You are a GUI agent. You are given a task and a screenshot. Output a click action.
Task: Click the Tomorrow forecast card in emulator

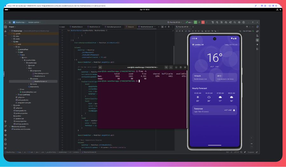(x=214, y=110)
